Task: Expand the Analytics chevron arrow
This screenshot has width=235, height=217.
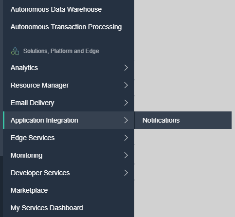Action: tap(126, 68)
